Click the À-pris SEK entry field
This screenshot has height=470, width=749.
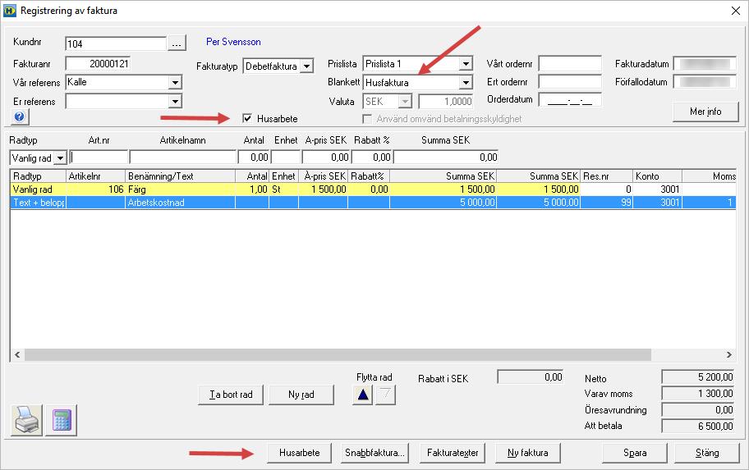pyautogui.click(x=326, y=157)
